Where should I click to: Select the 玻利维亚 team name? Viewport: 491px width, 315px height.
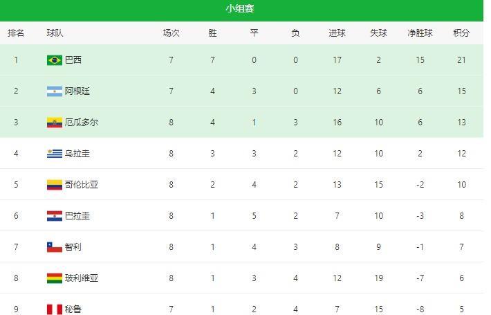click(x=82, y=278)
